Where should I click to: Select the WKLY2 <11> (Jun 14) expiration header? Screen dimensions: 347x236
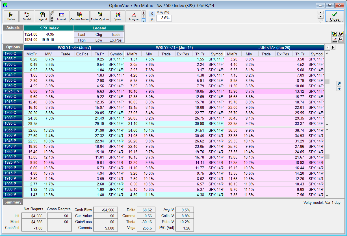pos(174,47)
